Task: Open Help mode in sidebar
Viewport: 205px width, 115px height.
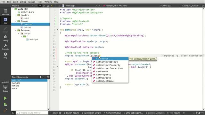Action: coord(5,55)
